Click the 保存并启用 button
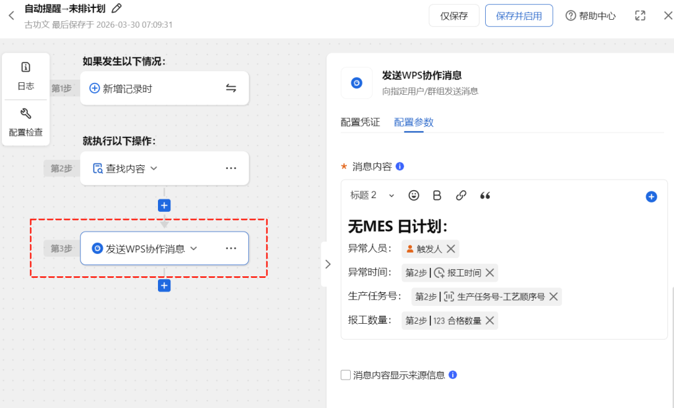Screen dimensions: 674x408 [x=519, y=16]
